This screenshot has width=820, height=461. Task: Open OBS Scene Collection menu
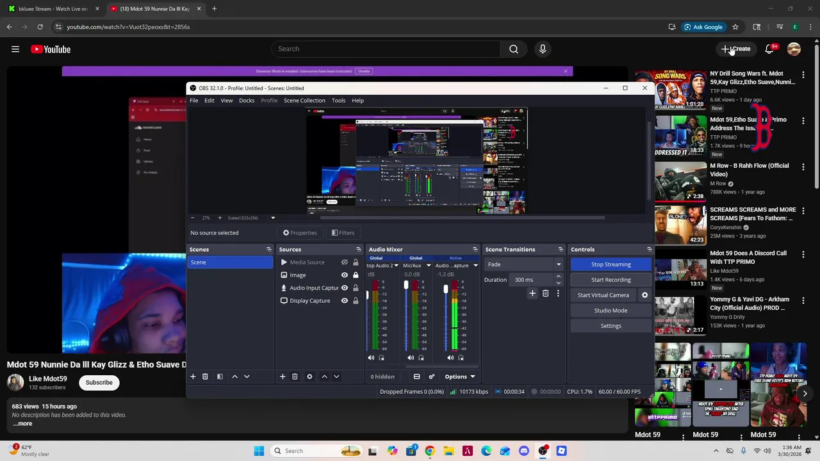pos(304,101)
